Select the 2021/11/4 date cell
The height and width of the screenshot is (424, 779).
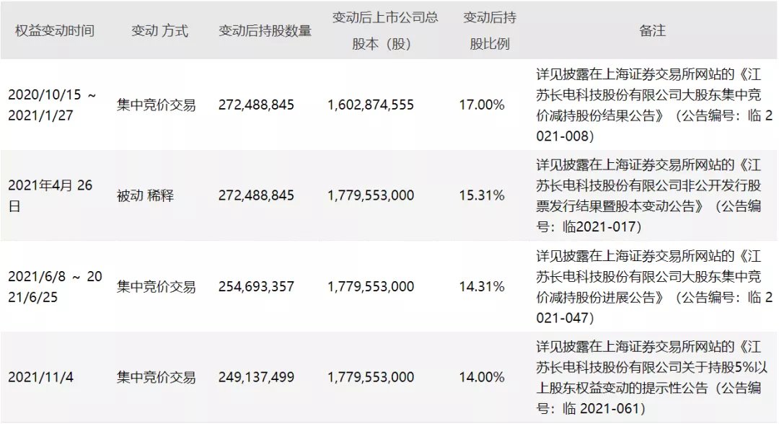tap(40, 377)
